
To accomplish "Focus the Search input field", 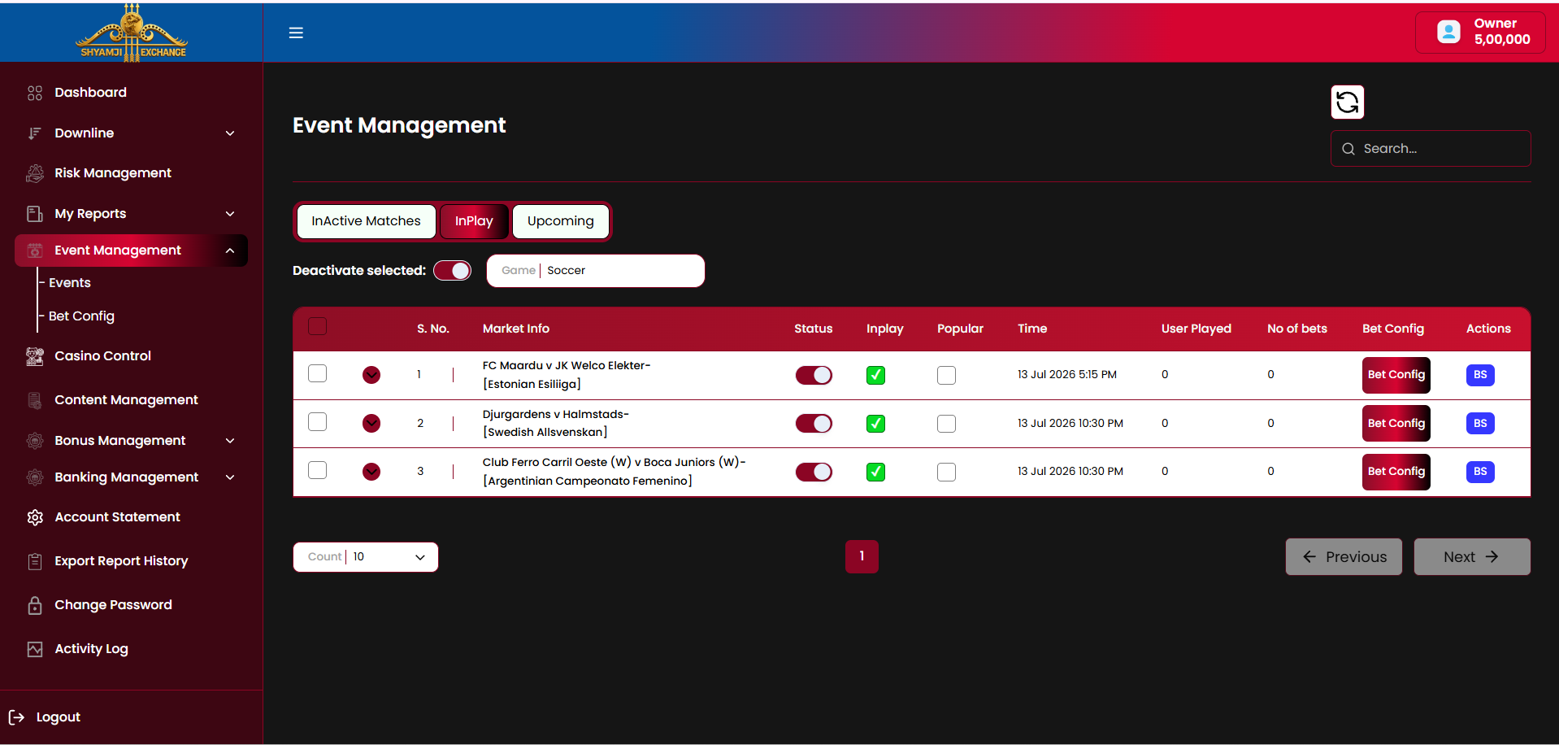I will 1431,149.
